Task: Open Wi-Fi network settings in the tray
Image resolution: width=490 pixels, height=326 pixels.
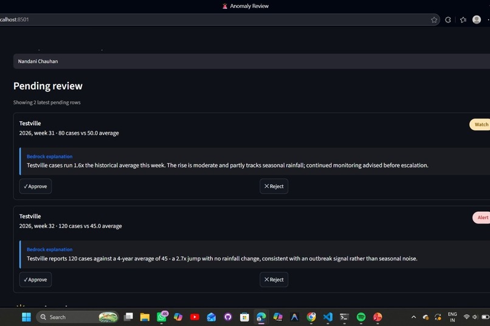Action: coord(466,317)
